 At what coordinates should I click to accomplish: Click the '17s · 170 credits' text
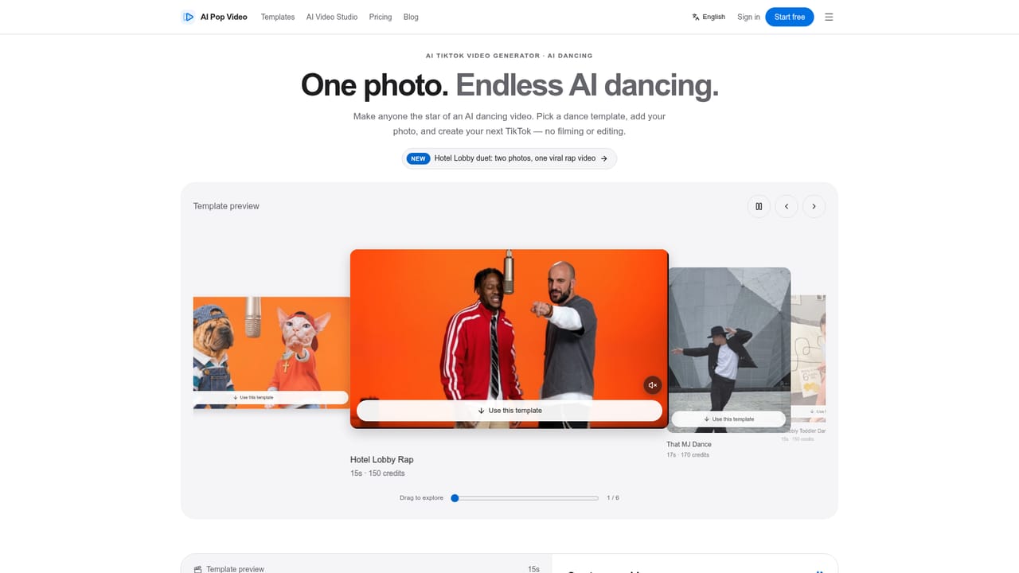click(688, 455)
